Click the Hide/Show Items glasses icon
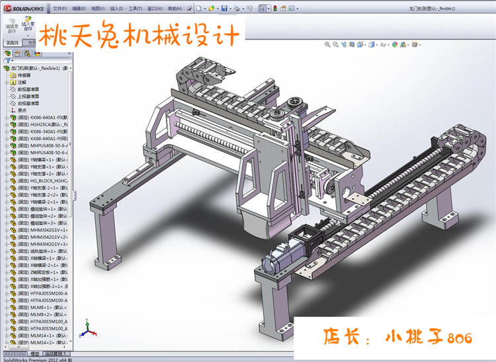The width and height of the screenshot is (496, 362). 383,44
